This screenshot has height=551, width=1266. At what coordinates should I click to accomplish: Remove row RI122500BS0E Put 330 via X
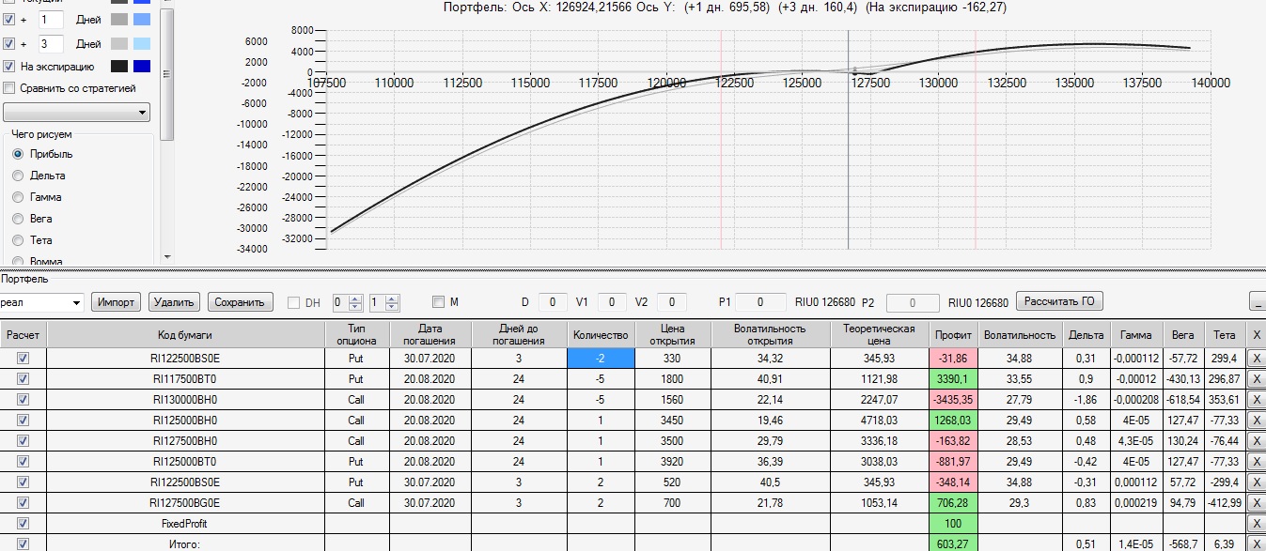pos(1257,358)
